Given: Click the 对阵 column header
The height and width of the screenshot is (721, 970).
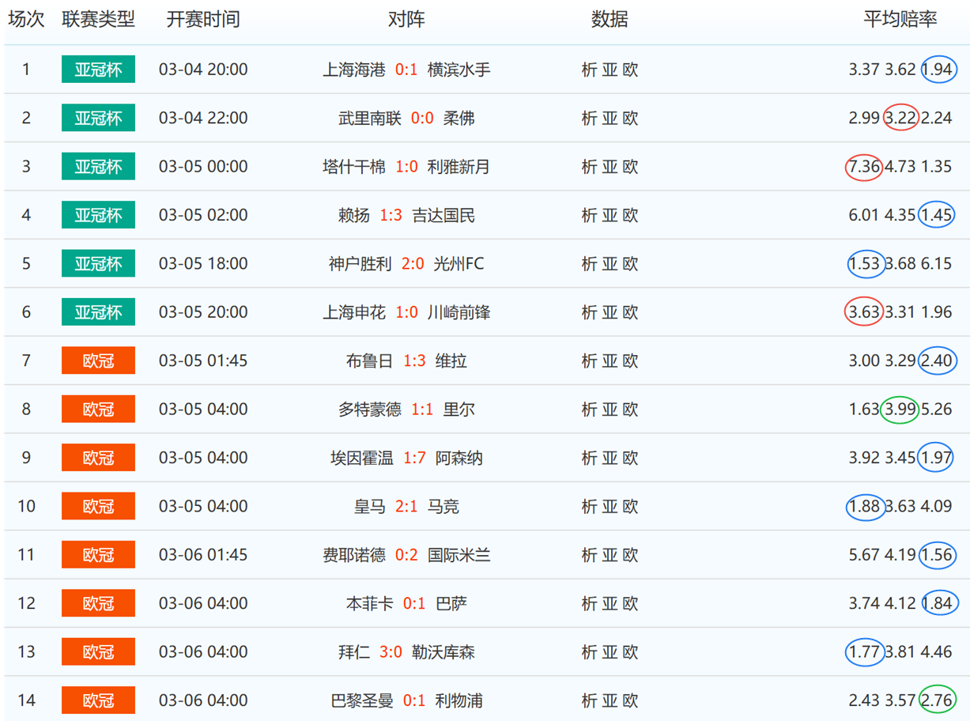Looking at the screenshot, I should coord(406,20).
